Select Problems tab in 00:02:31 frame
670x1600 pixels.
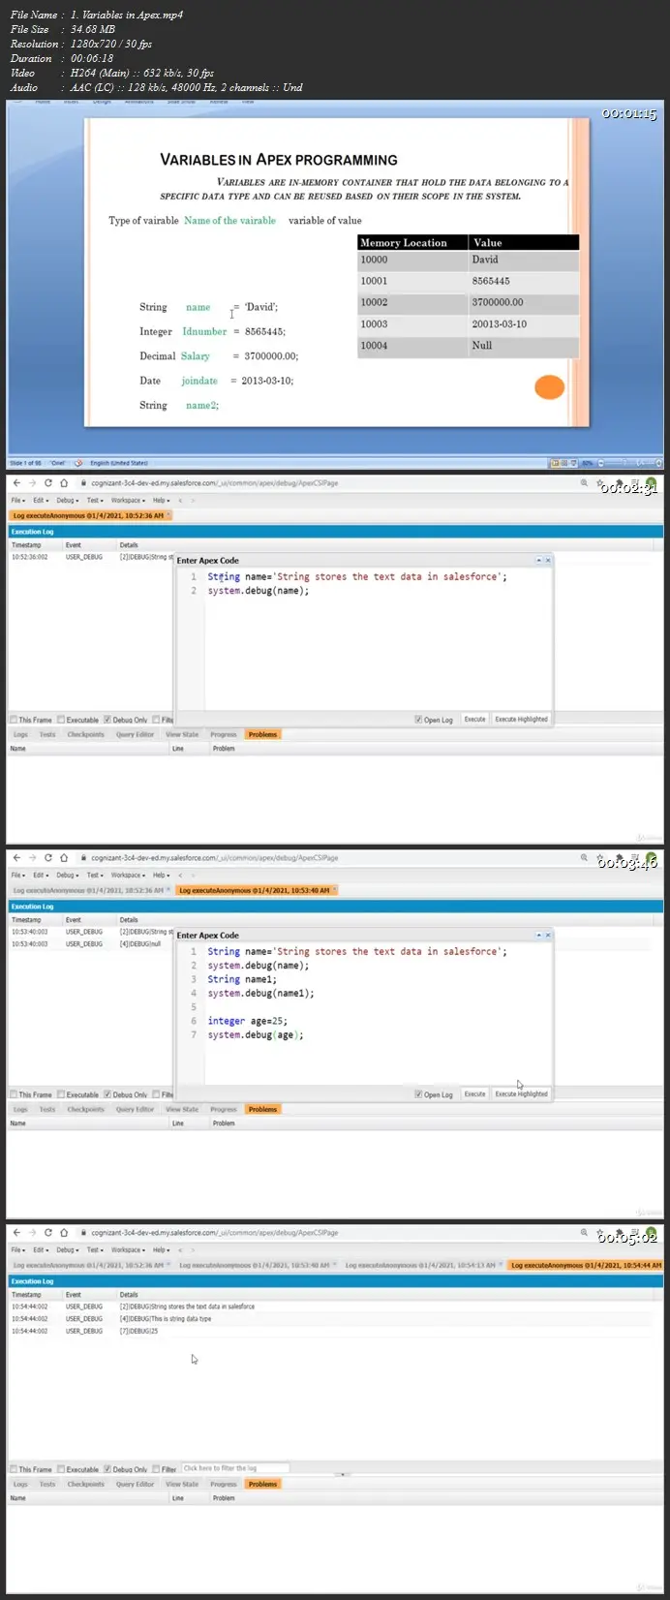click(x=262, y=734)
